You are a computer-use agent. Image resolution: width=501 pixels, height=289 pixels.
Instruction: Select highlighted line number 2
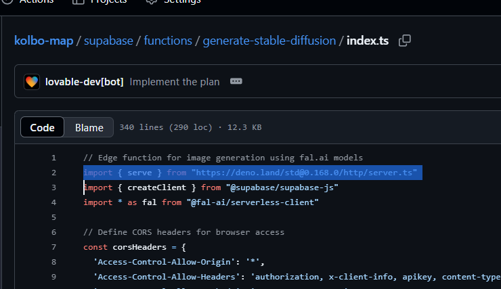[x=53, y=173]
